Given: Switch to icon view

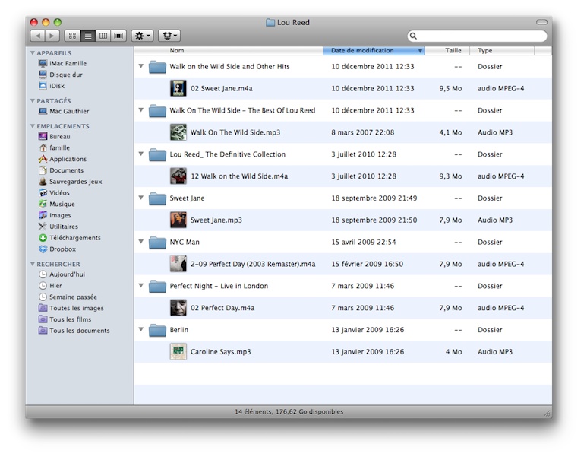Looking at the screenshot, I should (x=72, y=36).
